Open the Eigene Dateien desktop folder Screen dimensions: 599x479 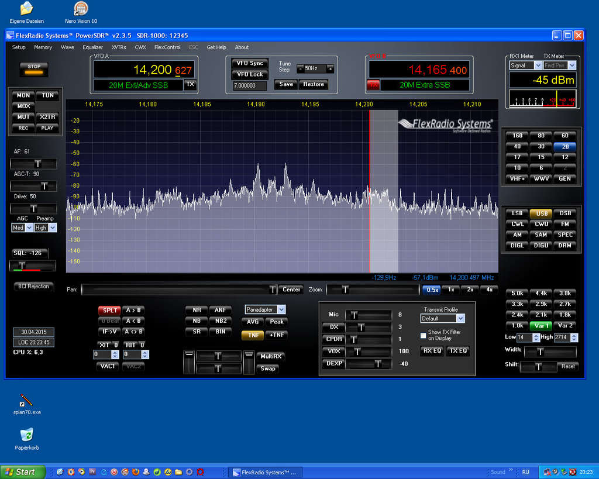[x=26, y=9]
